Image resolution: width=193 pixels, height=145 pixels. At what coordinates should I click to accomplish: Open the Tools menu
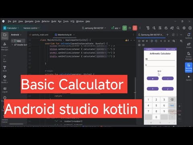click(66, 21)
